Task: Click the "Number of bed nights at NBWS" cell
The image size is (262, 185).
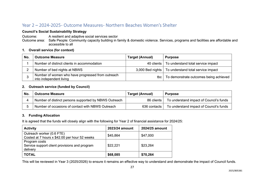Action: pos(59,70)
